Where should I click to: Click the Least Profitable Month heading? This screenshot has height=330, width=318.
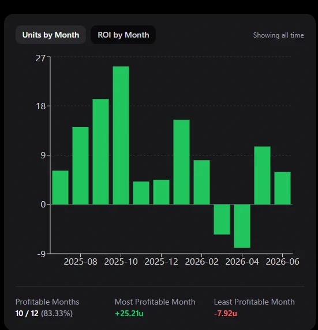pos(255,302)
